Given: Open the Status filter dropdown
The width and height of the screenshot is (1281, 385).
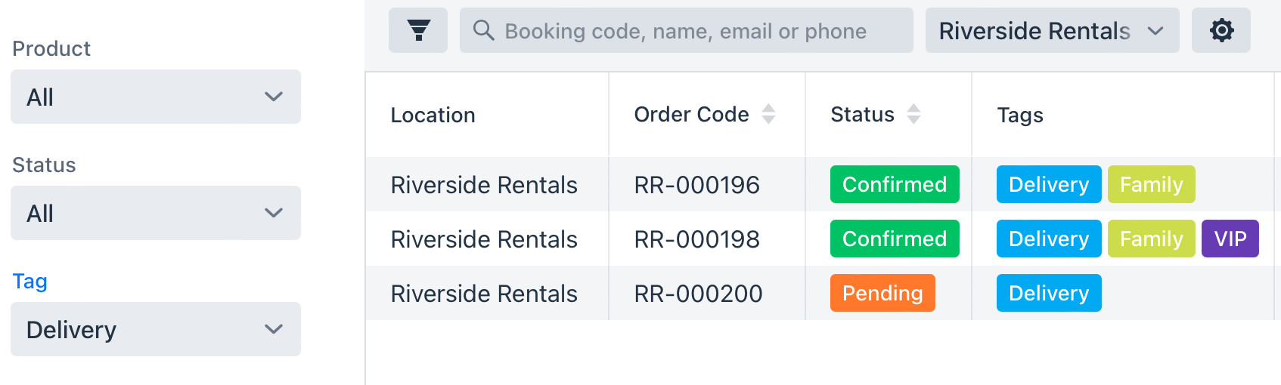Looking at the screenshot, I should click(156, 213).
